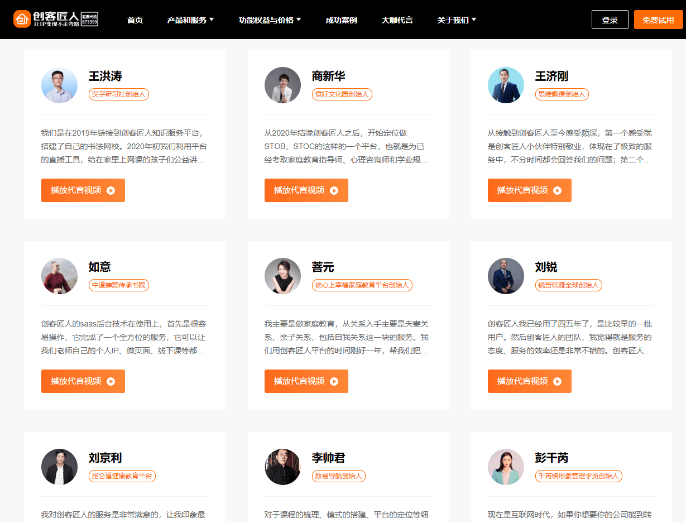Viewport: 686px width, 523px height.
Task: Click the name 王济刚
Action: coord(551,76)
